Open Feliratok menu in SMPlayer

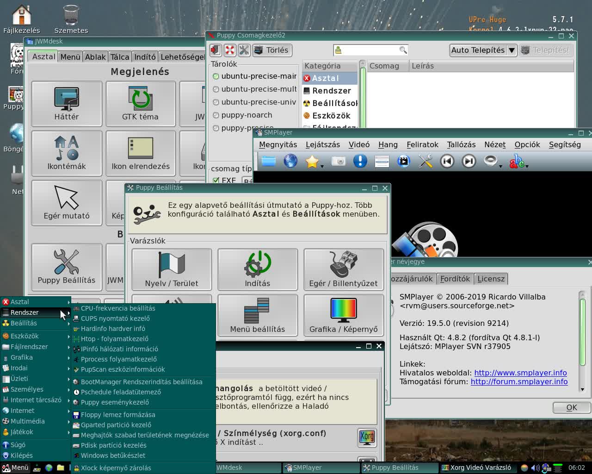[x=422, y=145]
